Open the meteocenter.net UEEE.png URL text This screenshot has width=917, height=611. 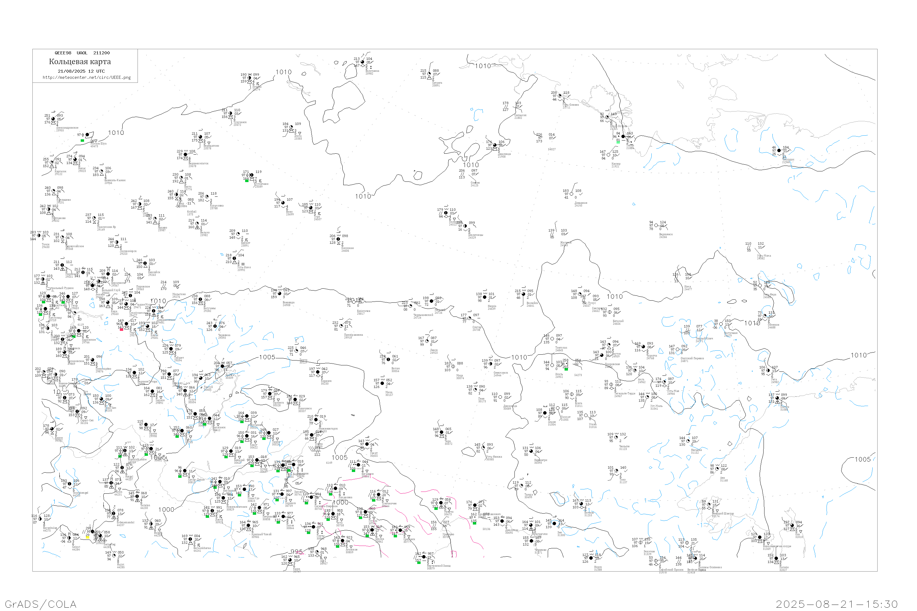coord(87,78)
